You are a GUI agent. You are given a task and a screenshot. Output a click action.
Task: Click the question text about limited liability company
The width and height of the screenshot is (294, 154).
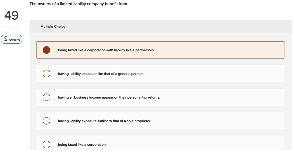coord(78,4)
